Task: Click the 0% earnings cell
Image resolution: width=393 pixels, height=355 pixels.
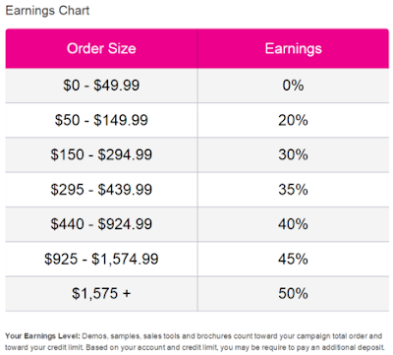Action: 293,86
